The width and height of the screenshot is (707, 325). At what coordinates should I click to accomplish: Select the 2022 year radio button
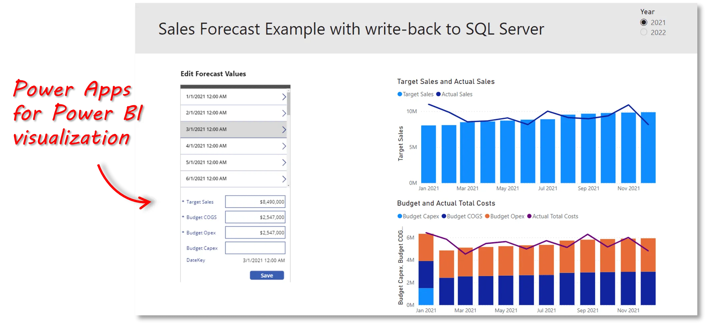[x=644, y=32]
